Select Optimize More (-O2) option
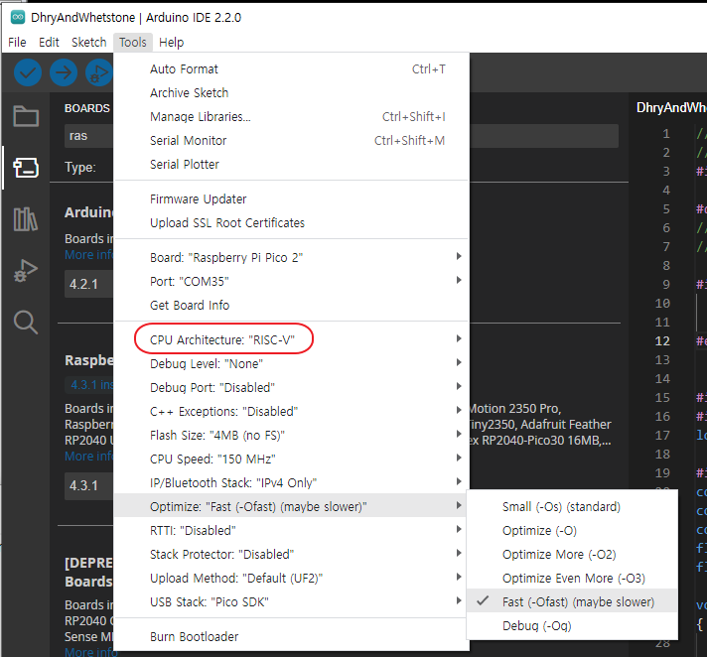The width and height of the screenshot is (707, 657). [572, 555]
